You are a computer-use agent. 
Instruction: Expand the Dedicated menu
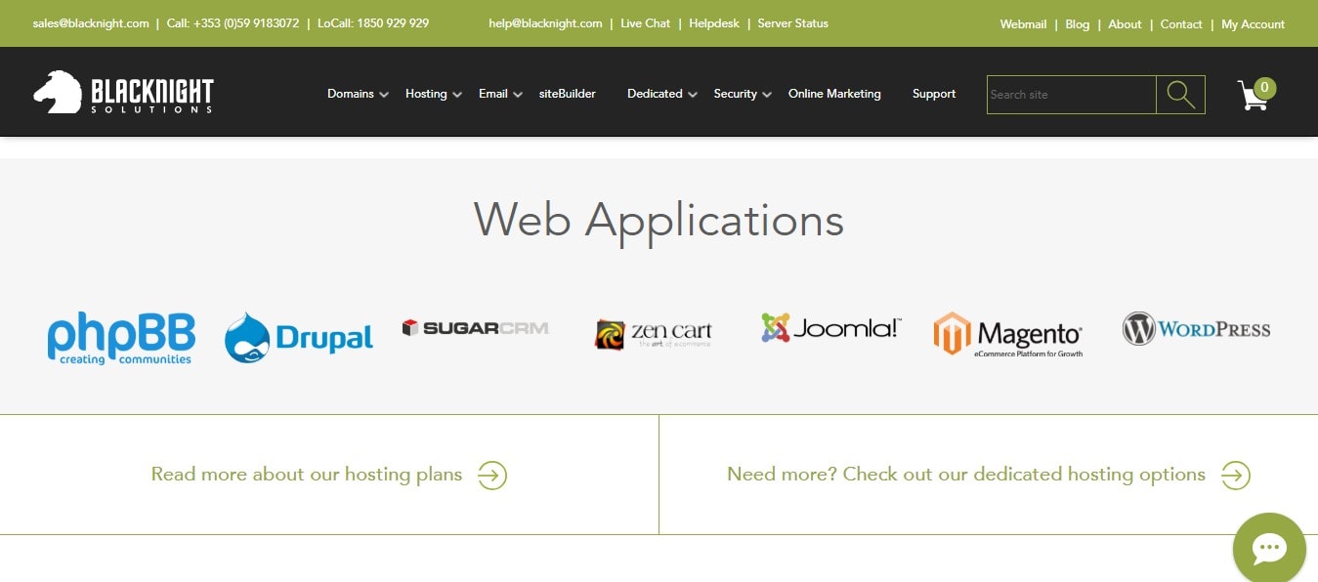[x=662, y=94]
